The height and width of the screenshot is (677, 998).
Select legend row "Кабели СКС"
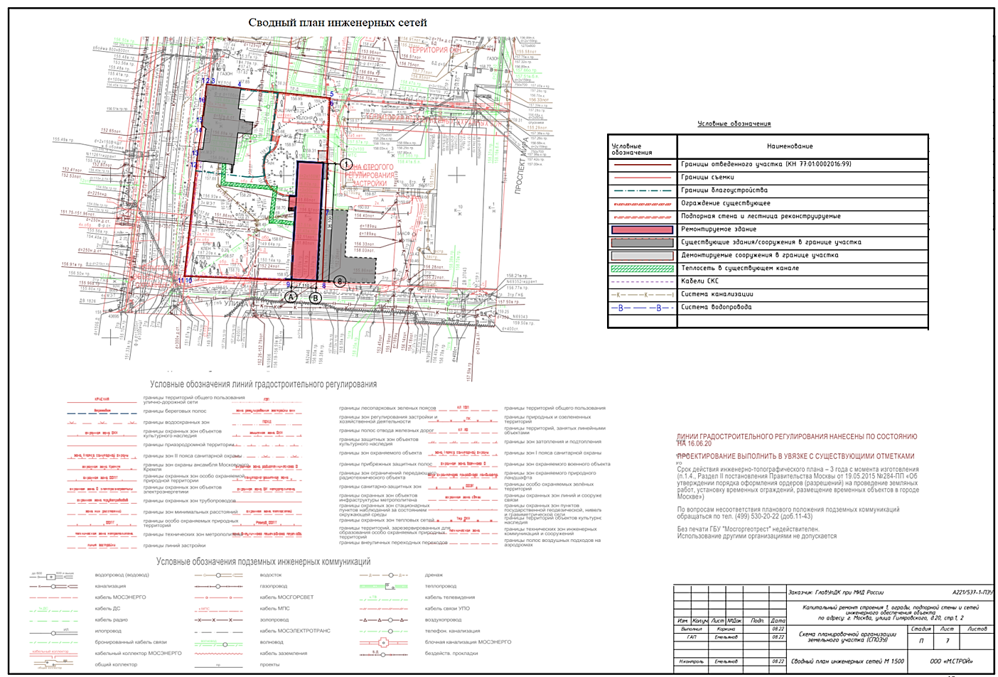click(x=768, y=281)
